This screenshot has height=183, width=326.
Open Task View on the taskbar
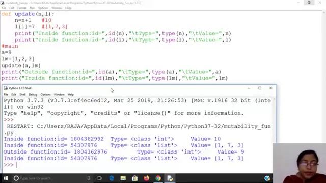99,178
